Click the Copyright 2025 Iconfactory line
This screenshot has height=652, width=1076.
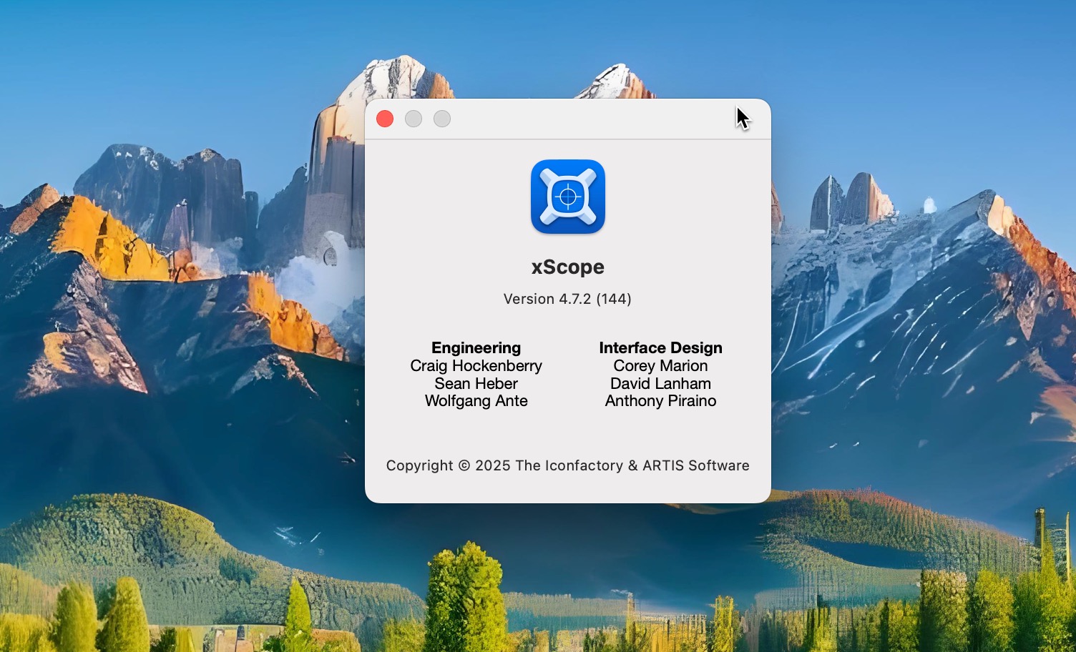click(568, 465)
